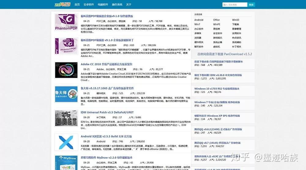Click 评论：746 on X浏览器 article
306x170 pixels.
[x=118, y=142]
